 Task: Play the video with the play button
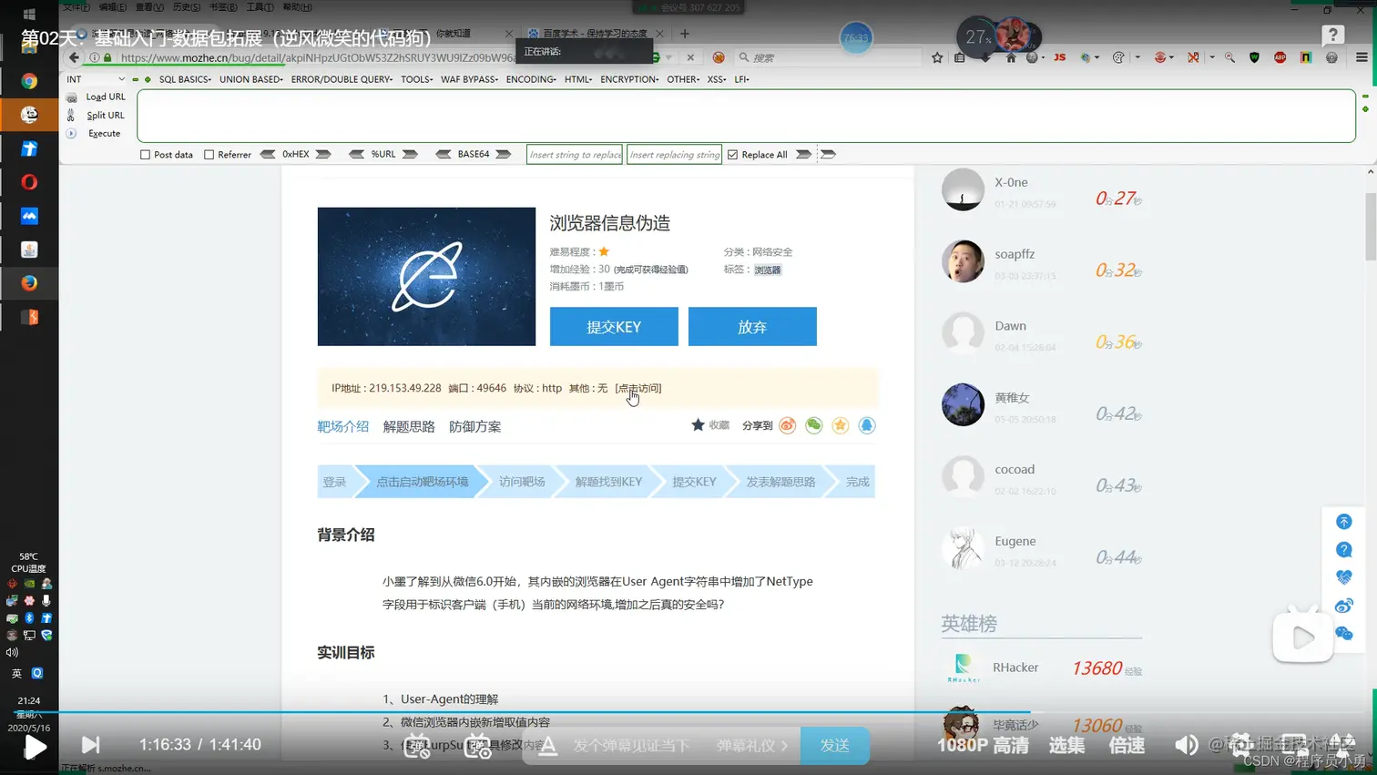pyautogui.click(x=35, y=747)
